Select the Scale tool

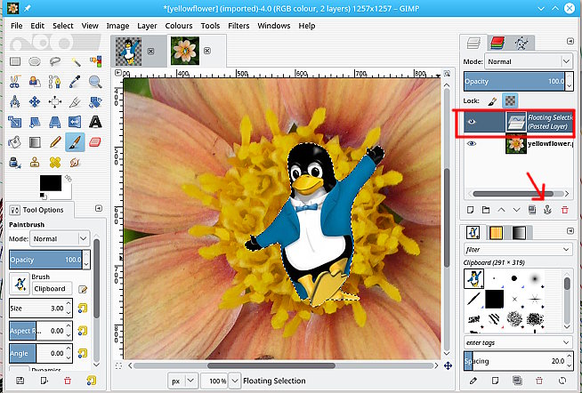click(x=15, y=122)
